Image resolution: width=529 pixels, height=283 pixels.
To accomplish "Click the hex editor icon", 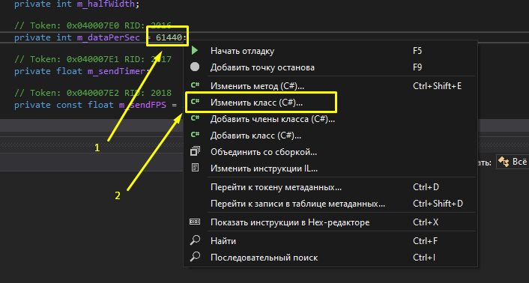I will click(195, 222).
